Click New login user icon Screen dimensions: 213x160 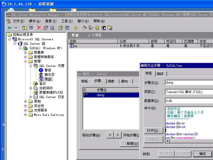(104, 28)
